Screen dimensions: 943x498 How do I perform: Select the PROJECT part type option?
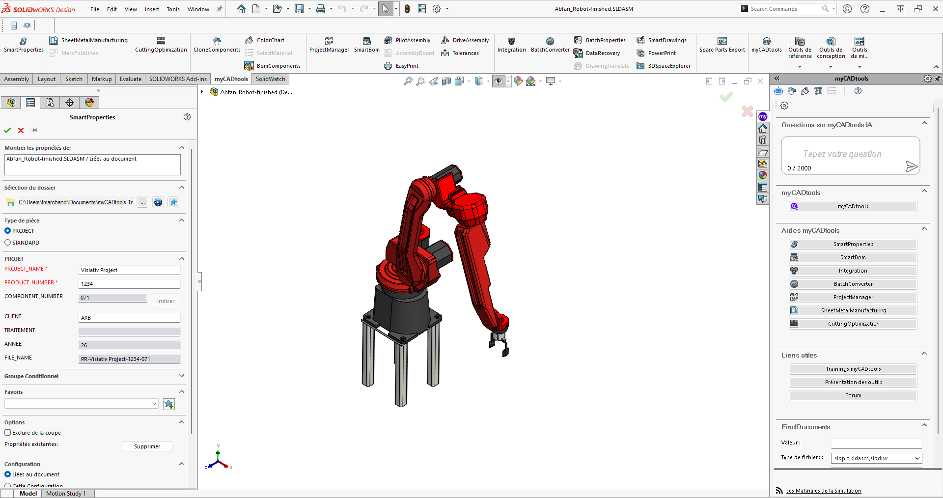point(8,231)
